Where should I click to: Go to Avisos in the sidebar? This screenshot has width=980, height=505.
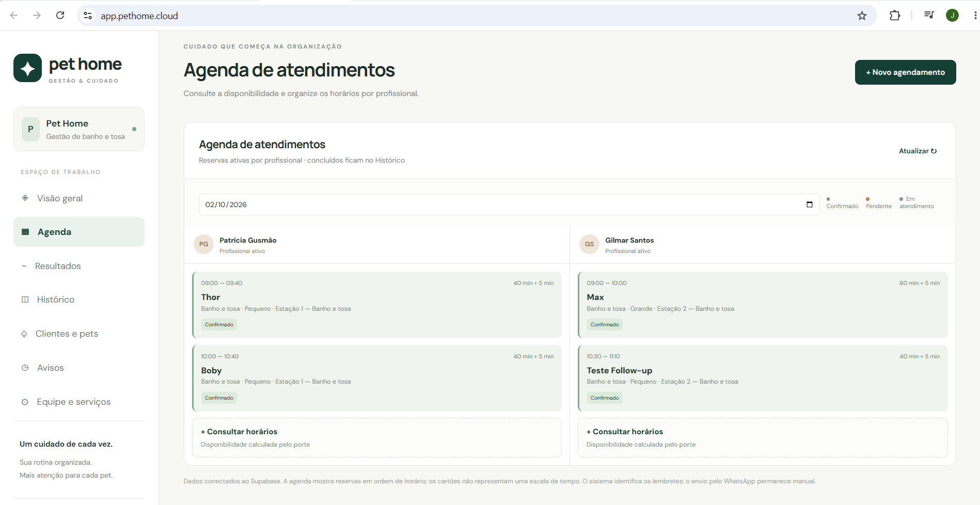(x=79, y=368)
